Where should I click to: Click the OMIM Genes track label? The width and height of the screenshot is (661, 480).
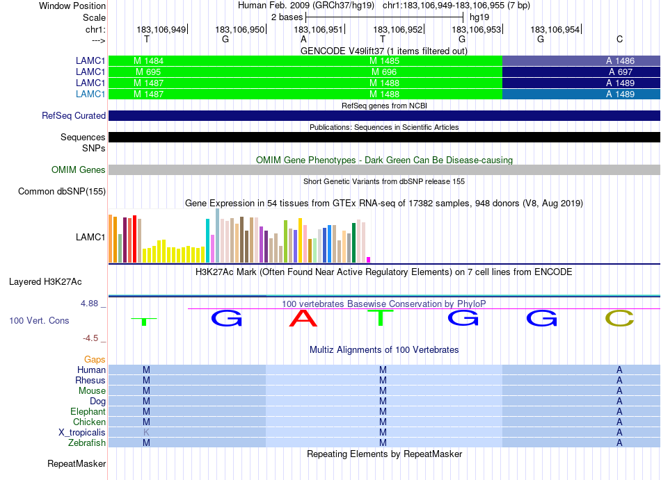(78, 169)
